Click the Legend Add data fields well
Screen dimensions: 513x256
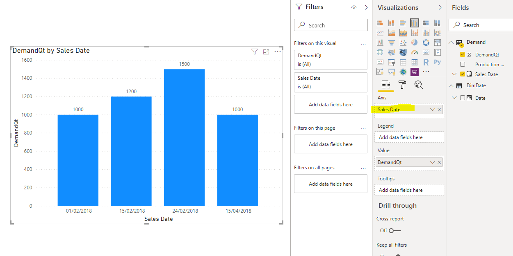(x=409, y=137)
